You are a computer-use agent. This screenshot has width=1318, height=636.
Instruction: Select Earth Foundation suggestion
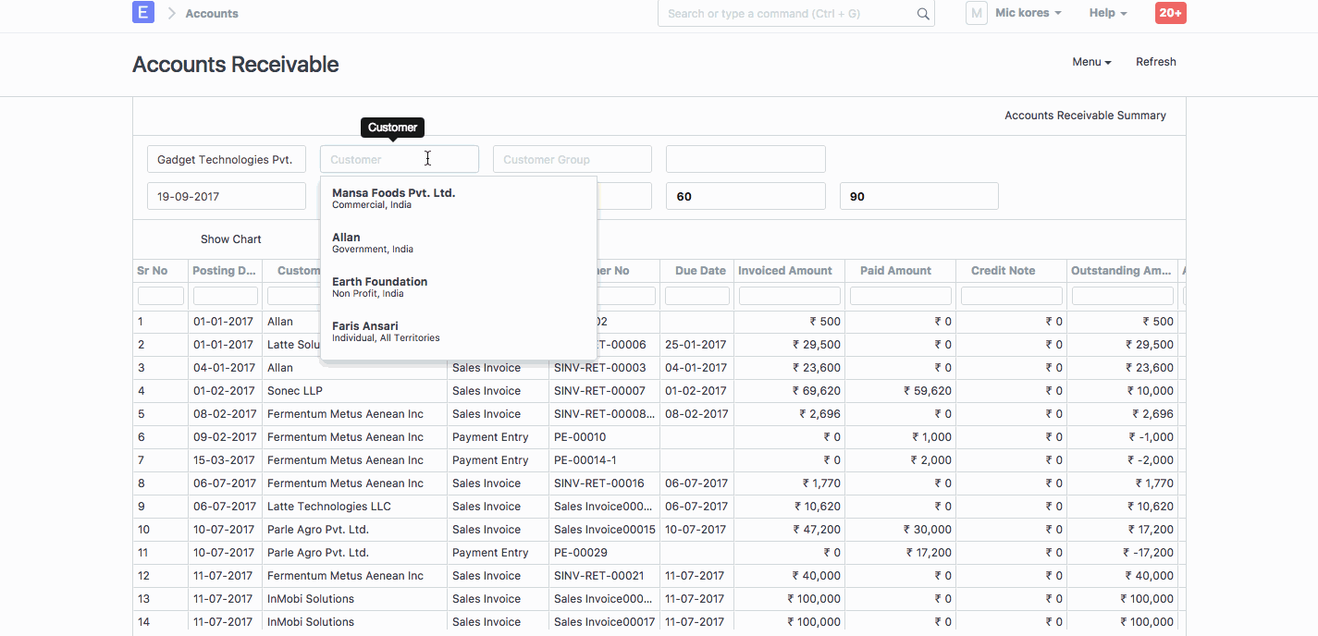[x=459, y=287]
